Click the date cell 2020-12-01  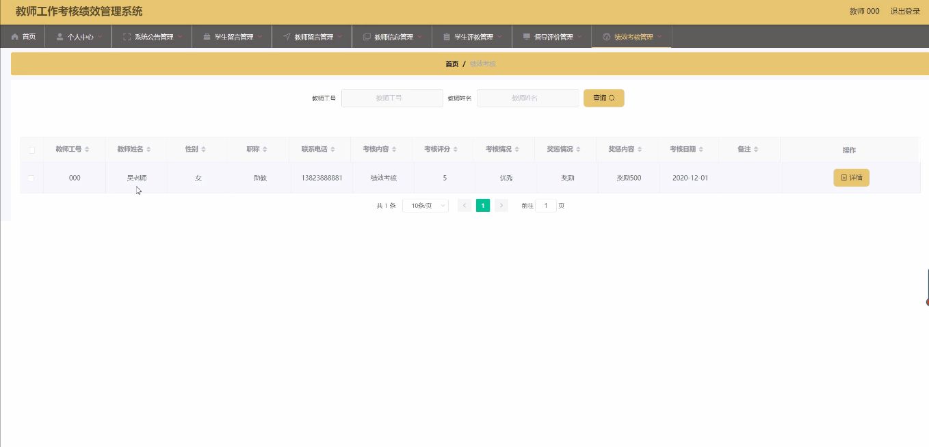[690, 178]
